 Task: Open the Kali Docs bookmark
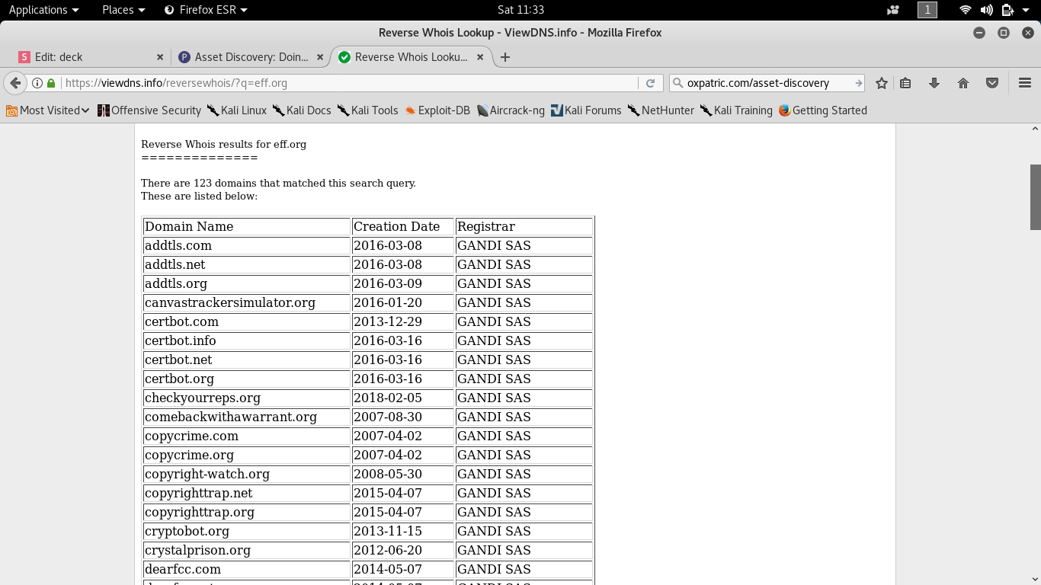[x=302, y=110]
